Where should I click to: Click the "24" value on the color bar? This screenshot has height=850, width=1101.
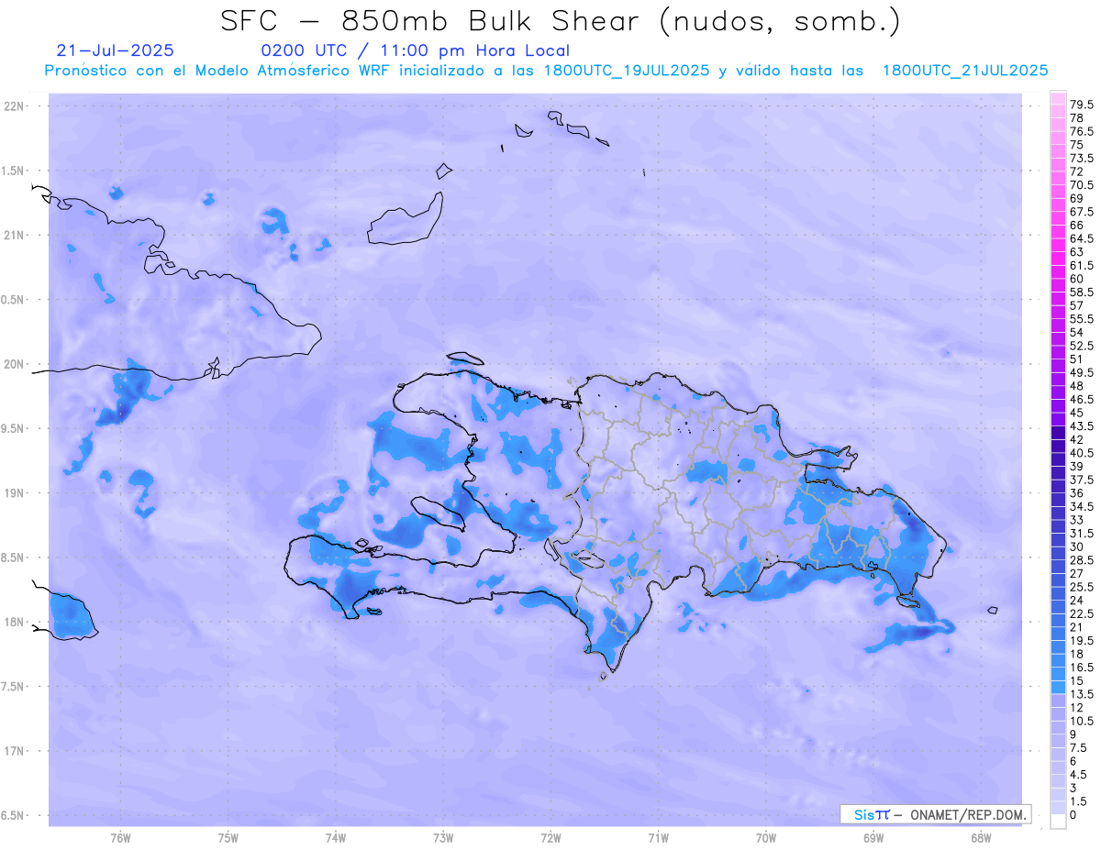tap(1077, 600)
